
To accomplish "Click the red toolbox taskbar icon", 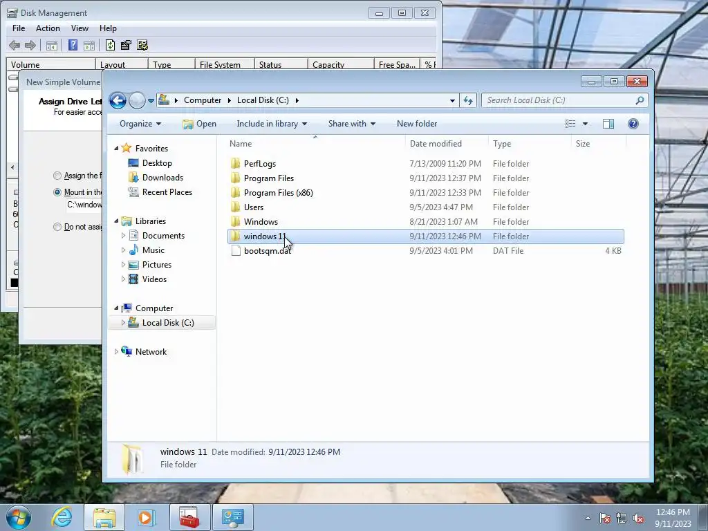I will pos(189,517).
